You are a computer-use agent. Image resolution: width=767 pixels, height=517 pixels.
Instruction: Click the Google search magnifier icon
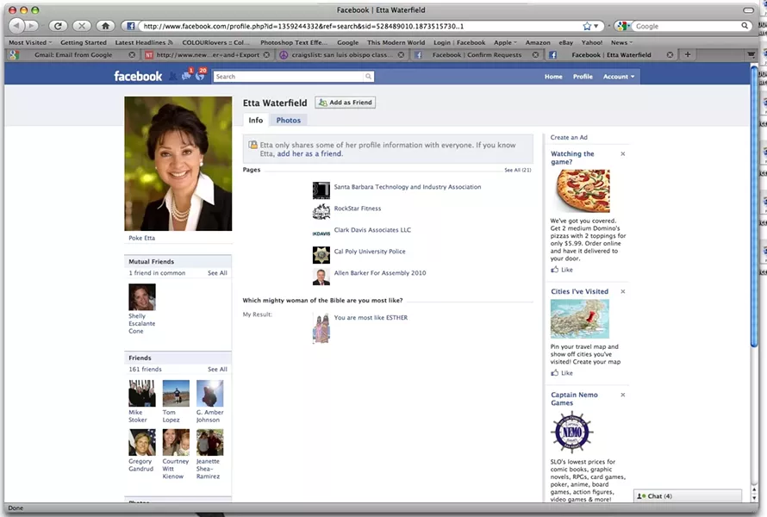[x=745, y=26]
